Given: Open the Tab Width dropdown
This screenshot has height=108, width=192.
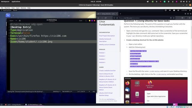Looking at the screenshot, I should click(67, 91).
